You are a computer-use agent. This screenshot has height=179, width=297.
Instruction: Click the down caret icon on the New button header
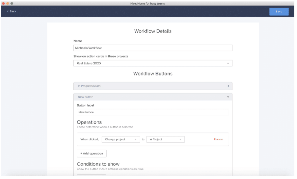228,97
